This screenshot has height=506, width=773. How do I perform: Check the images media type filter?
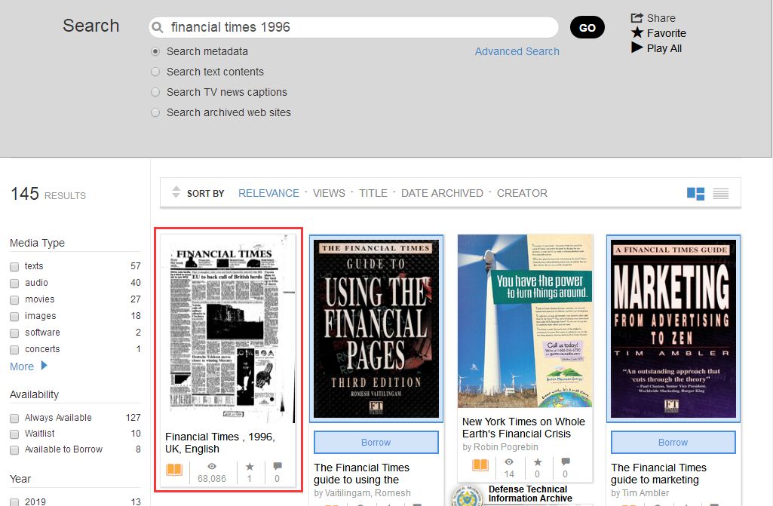14,317
